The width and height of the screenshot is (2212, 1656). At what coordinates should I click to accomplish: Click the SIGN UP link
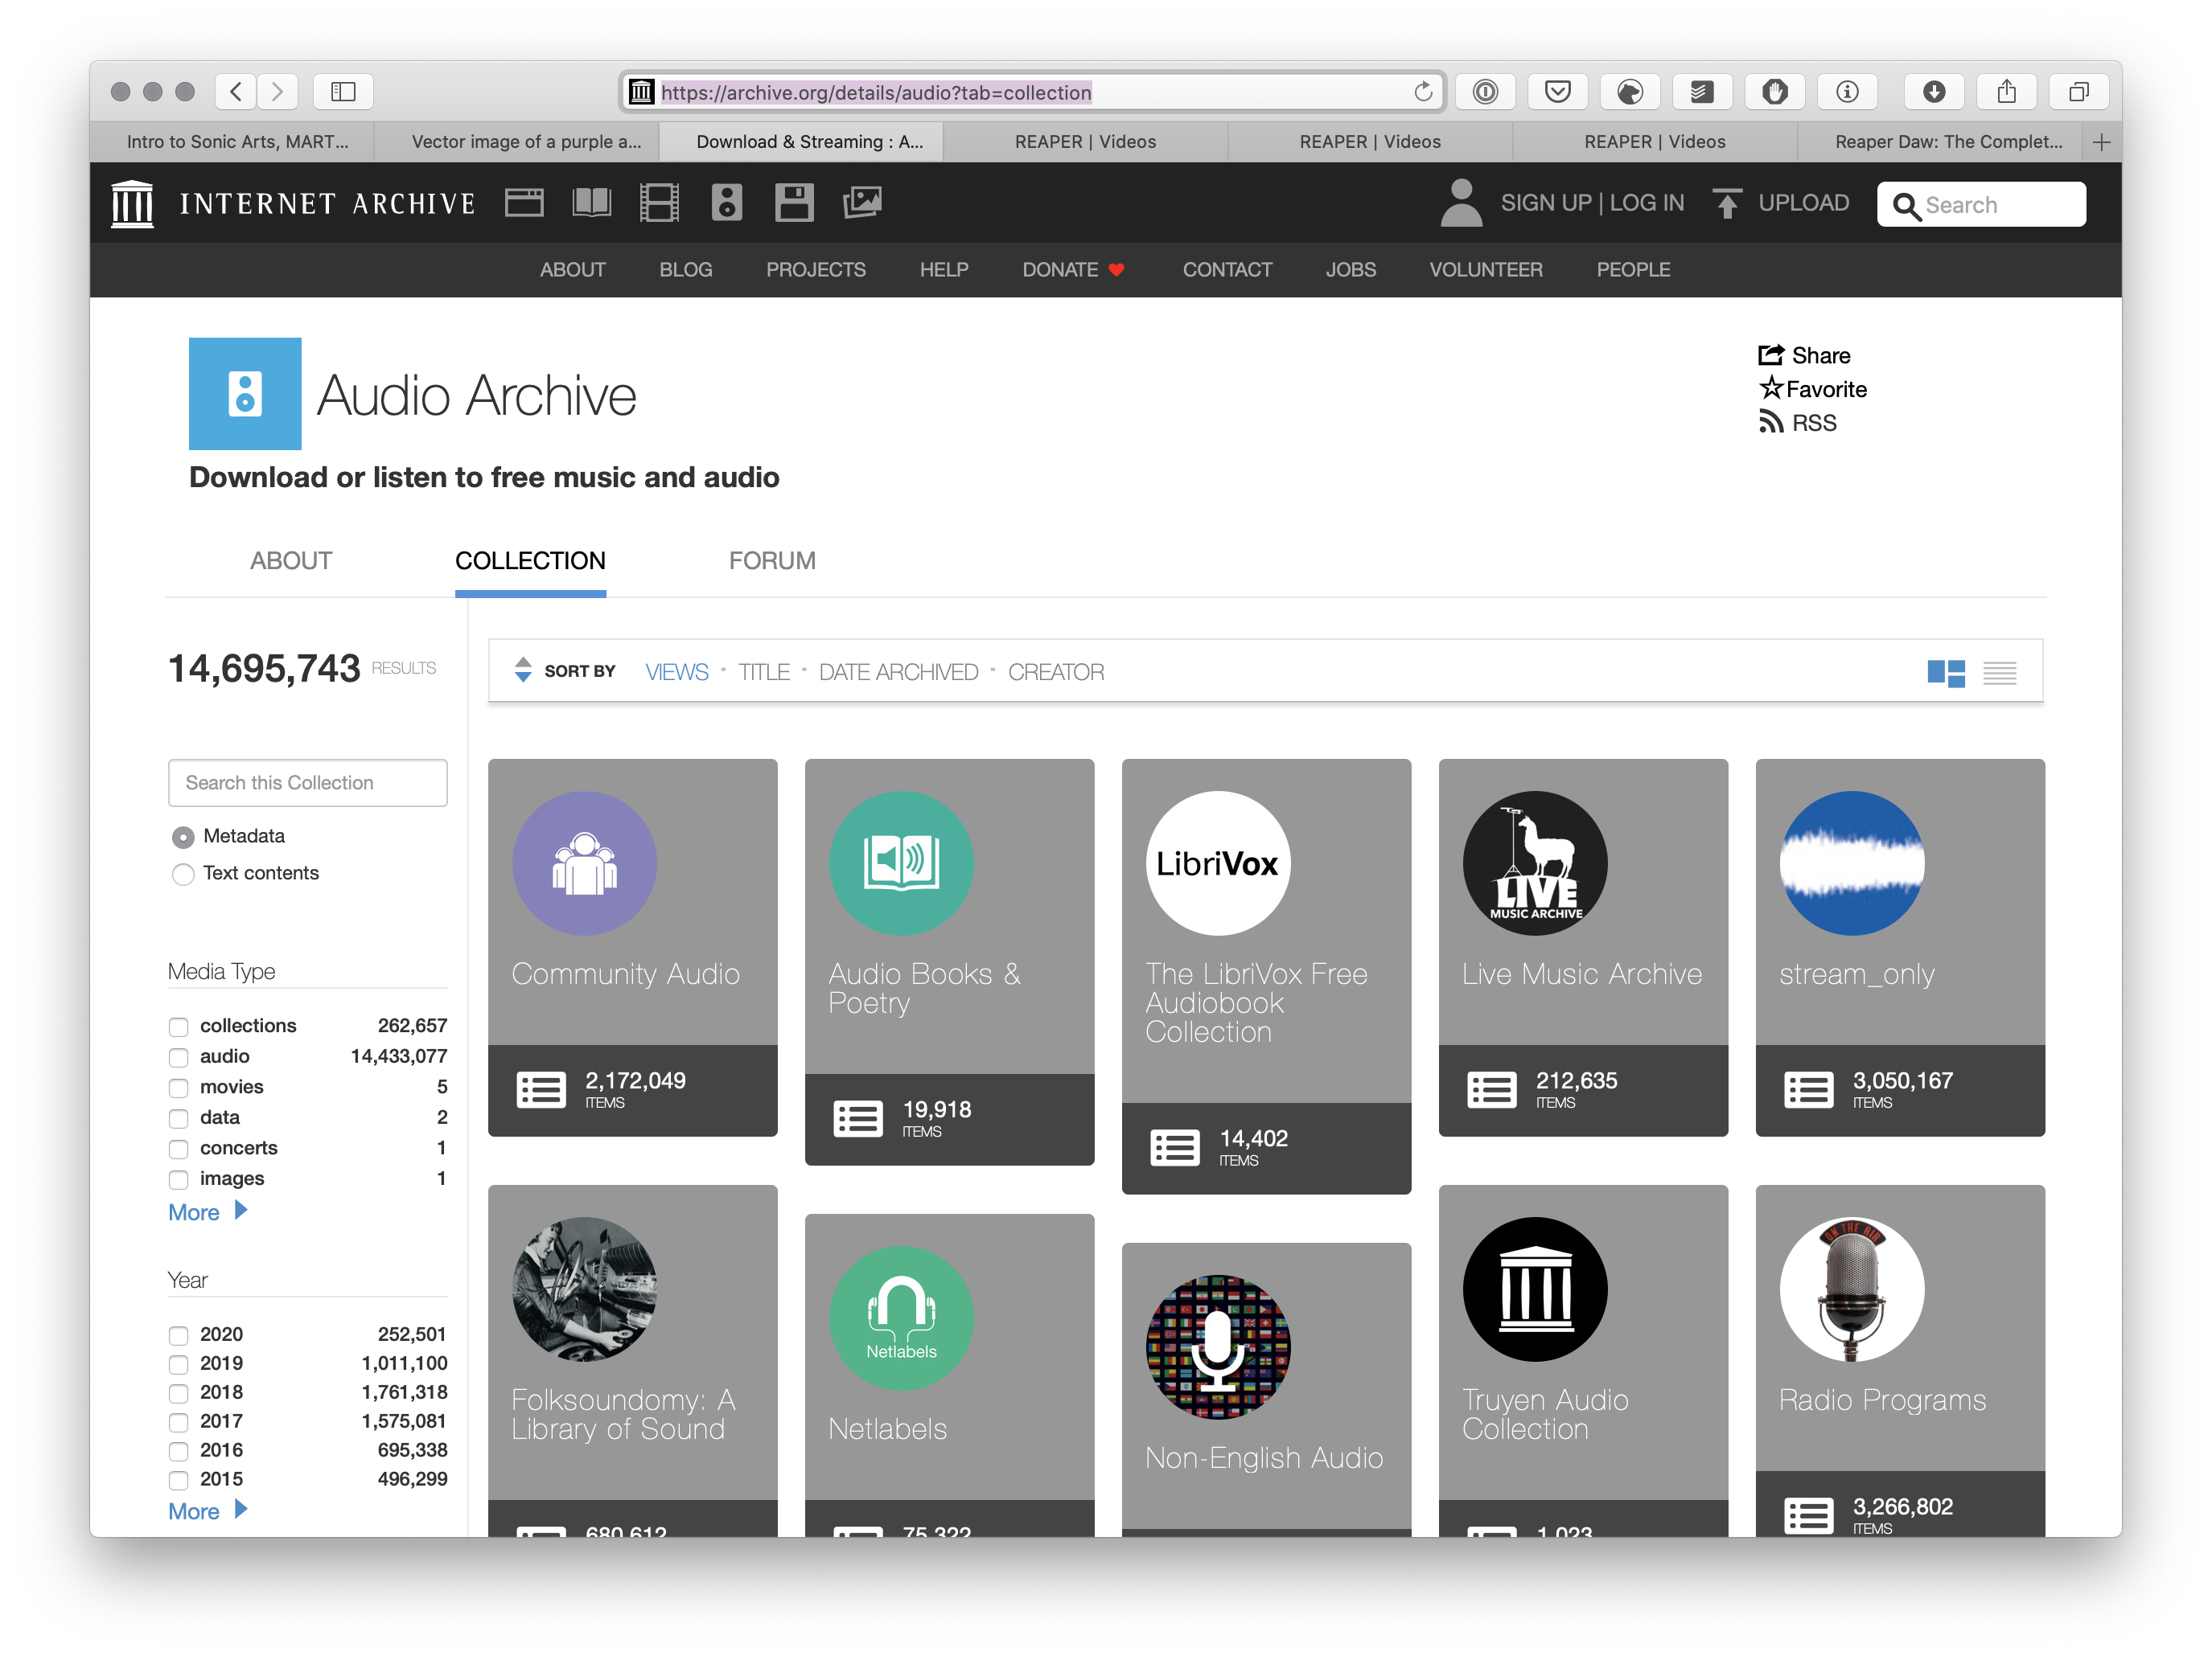(x=1546, y=203)
